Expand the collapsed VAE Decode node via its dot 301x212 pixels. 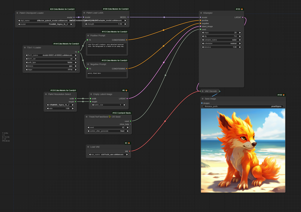click(202, 91)
